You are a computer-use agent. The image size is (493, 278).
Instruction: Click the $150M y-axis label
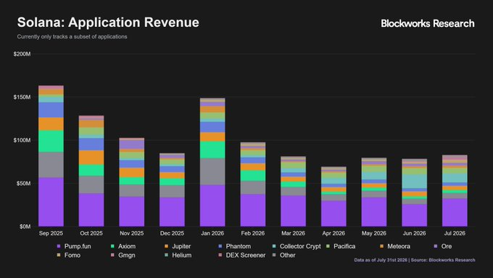[x=22, y=97]
